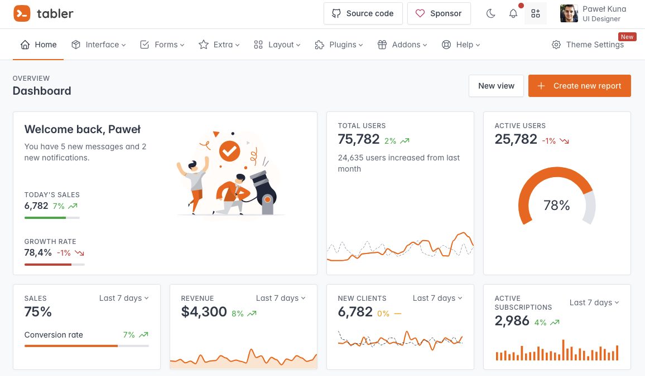
Task: Open notifications via the bell icon
Action: (x=513, y=13)
